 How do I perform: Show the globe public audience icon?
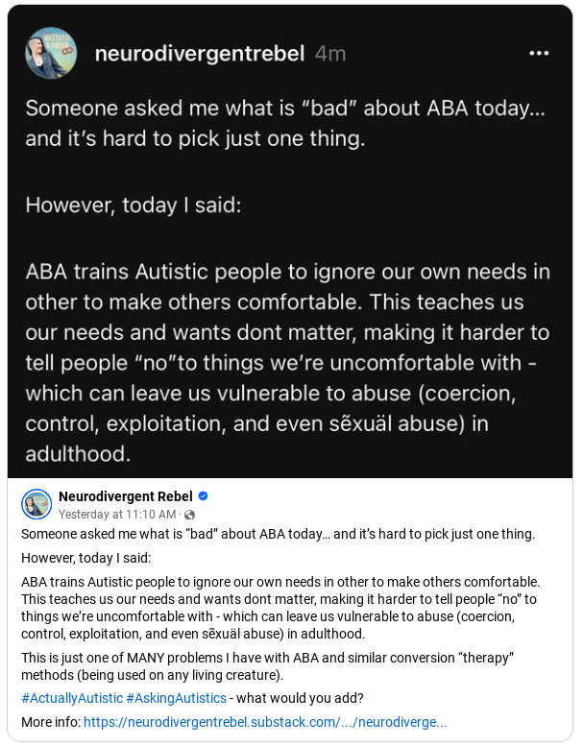[x=189, y=515]
